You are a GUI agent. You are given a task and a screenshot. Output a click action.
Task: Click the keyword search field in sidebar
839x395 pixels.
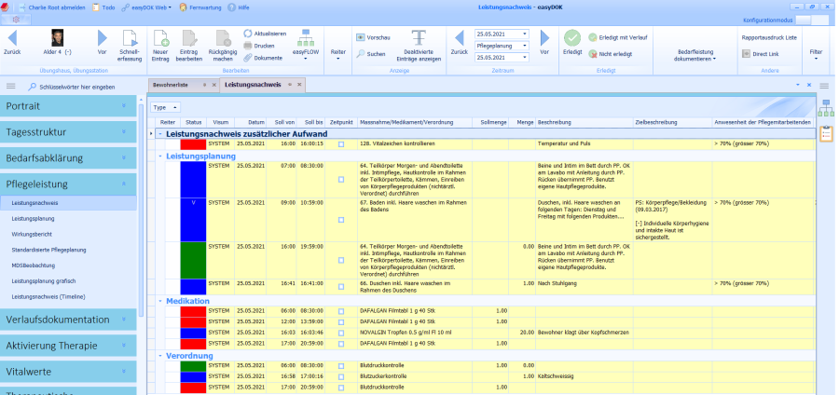pos(76,86)
